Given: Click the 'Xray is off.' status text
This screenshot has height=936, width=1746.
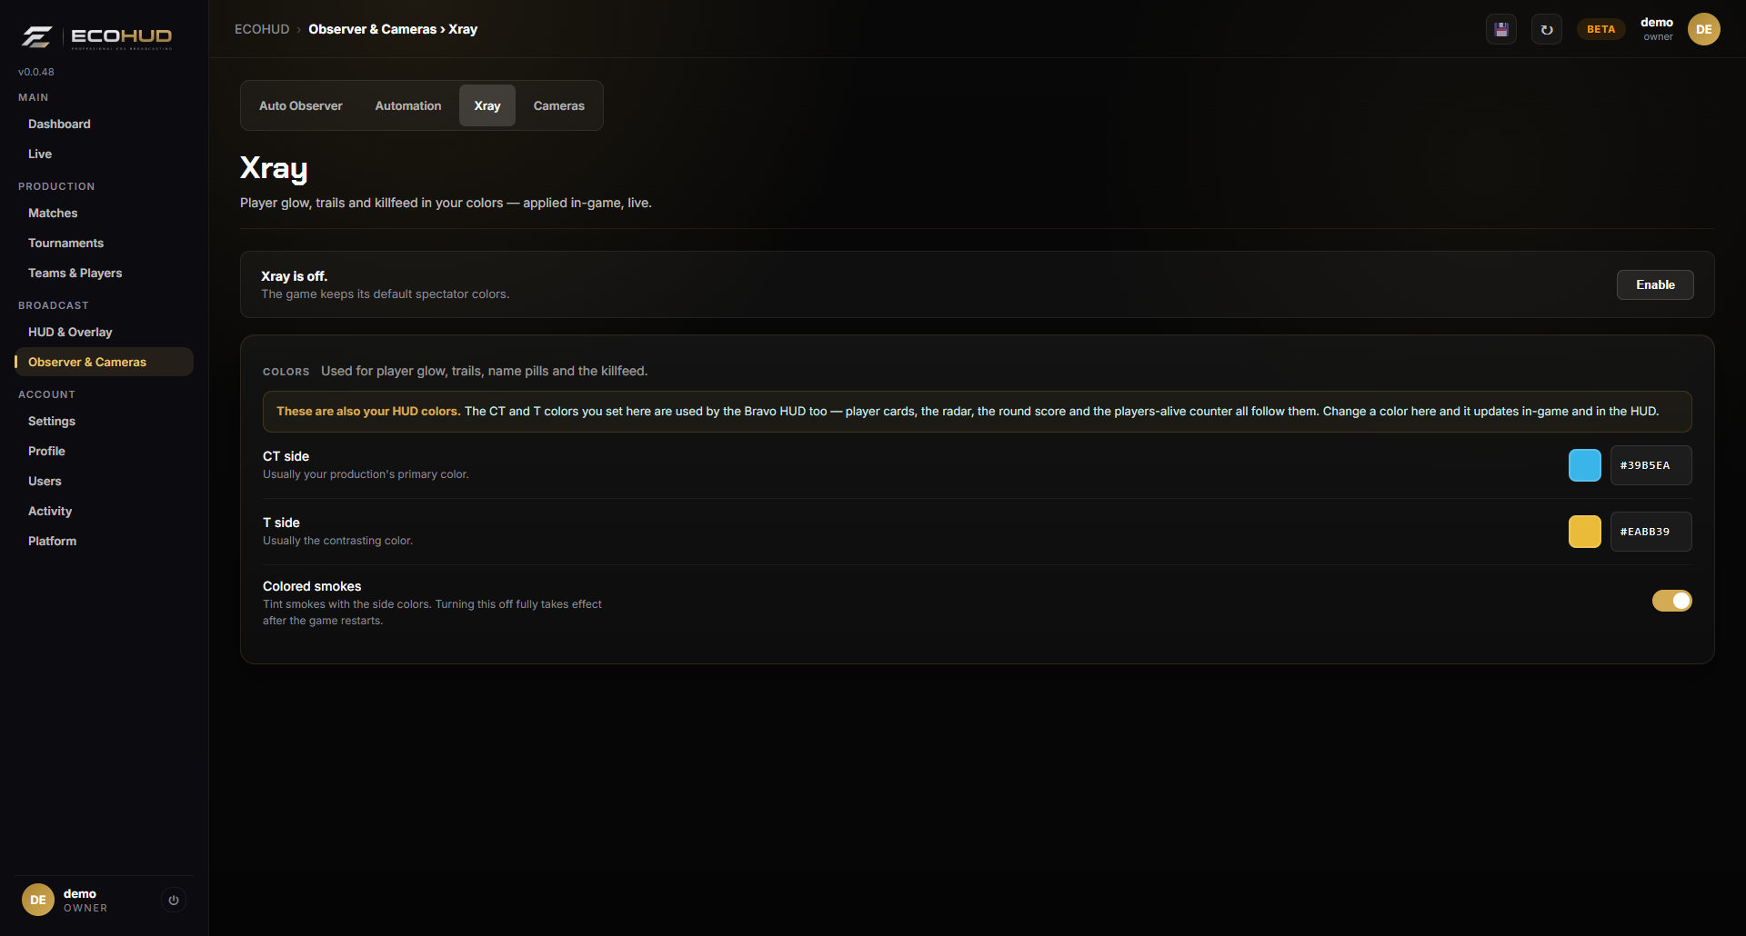Looking at the screenshot, I should [x=294, y=276].
